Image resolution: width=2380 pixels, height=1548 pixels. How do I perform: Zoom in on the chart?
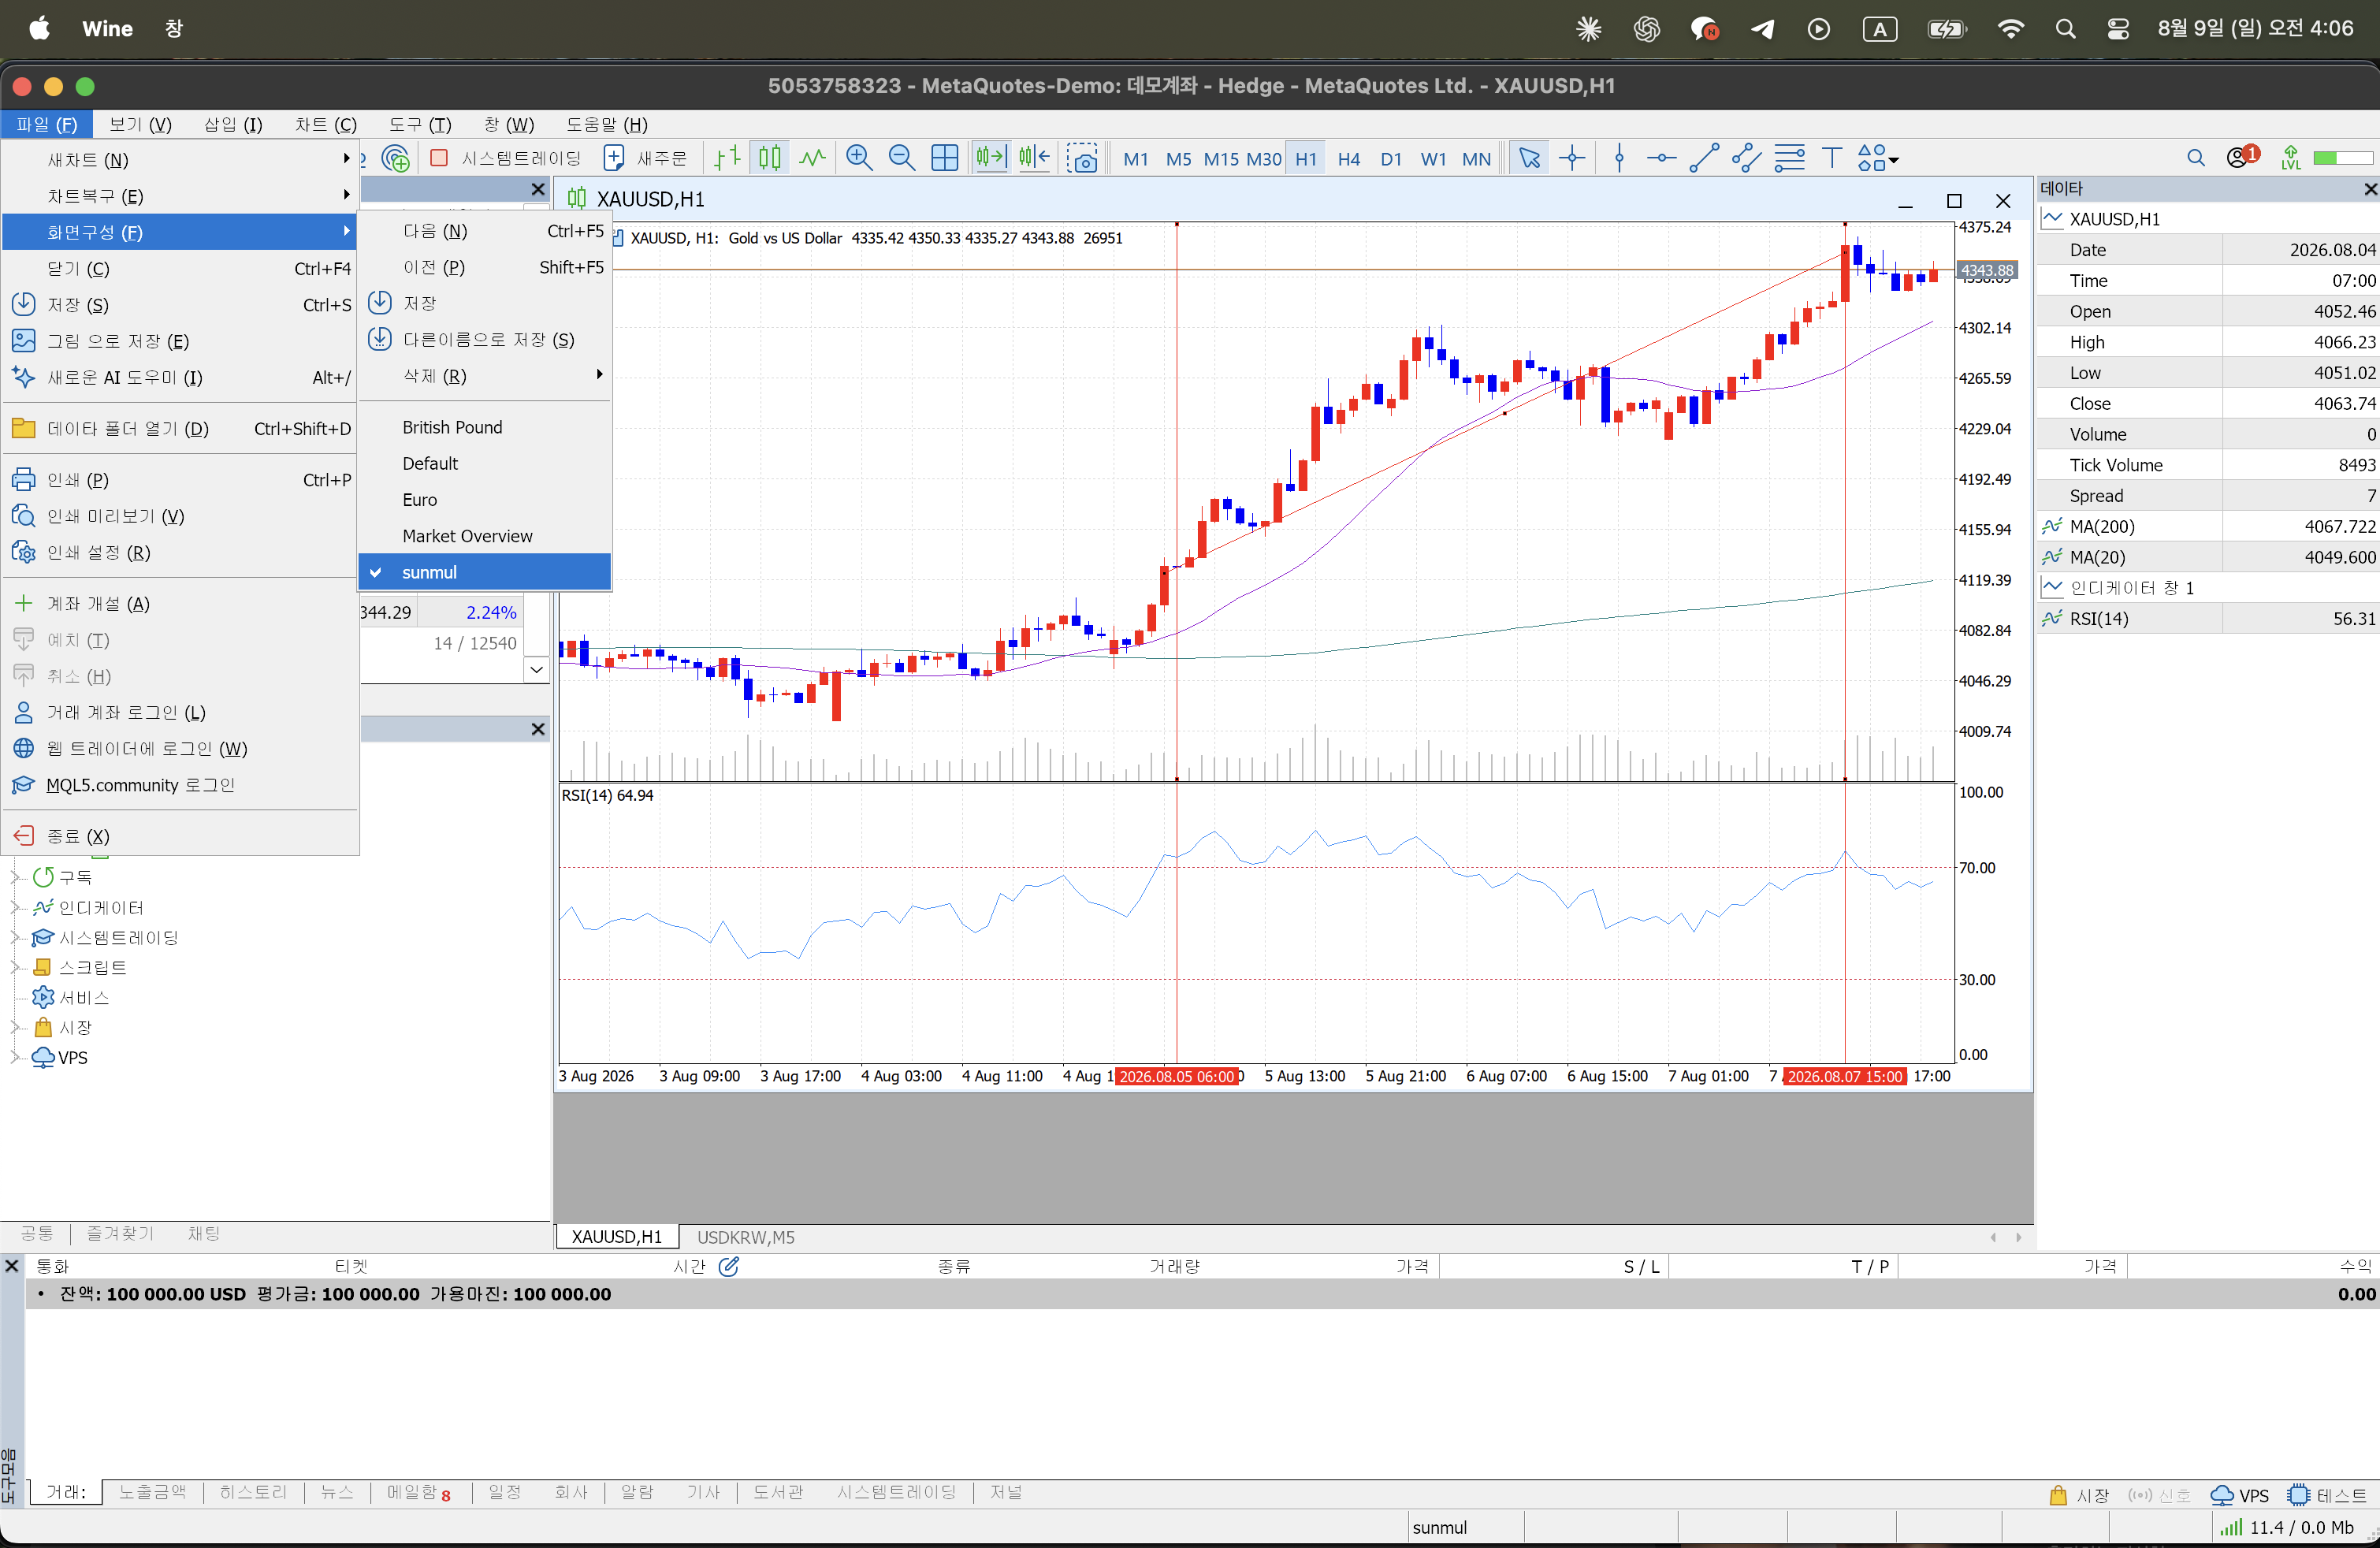click(x=859, y=158)
